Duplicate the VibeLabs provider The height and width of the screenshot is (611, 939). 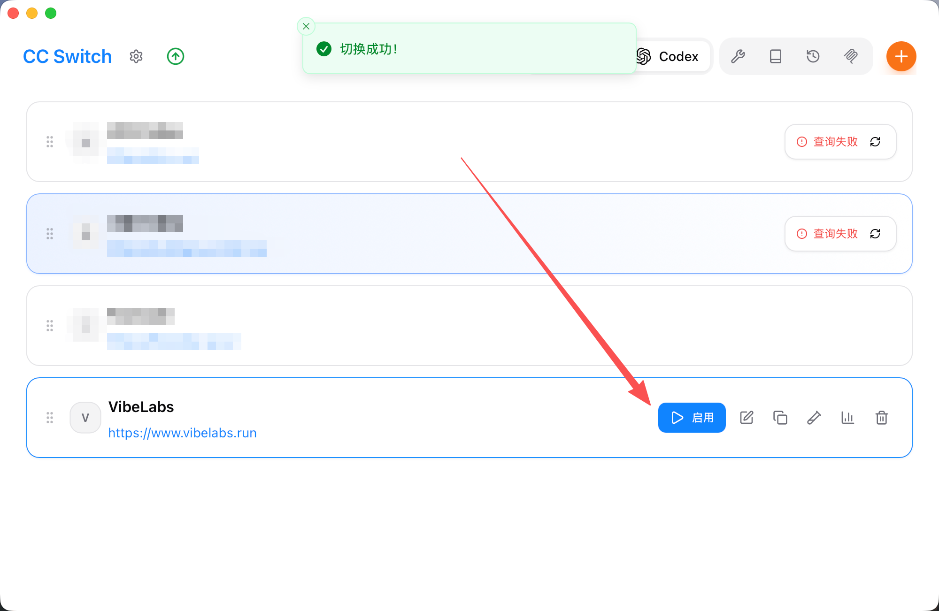780,418
